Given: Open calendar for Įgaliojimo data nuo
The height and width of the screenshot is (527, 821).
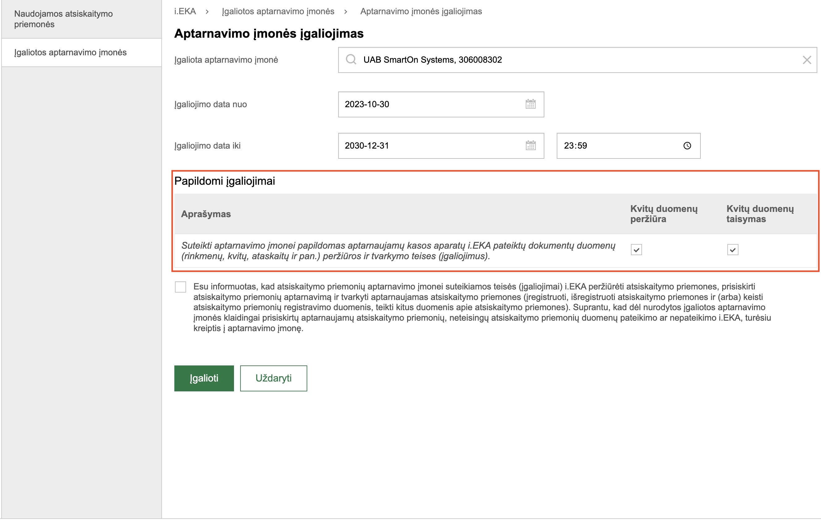Looking at the screenshot, I should pos(530,104).
